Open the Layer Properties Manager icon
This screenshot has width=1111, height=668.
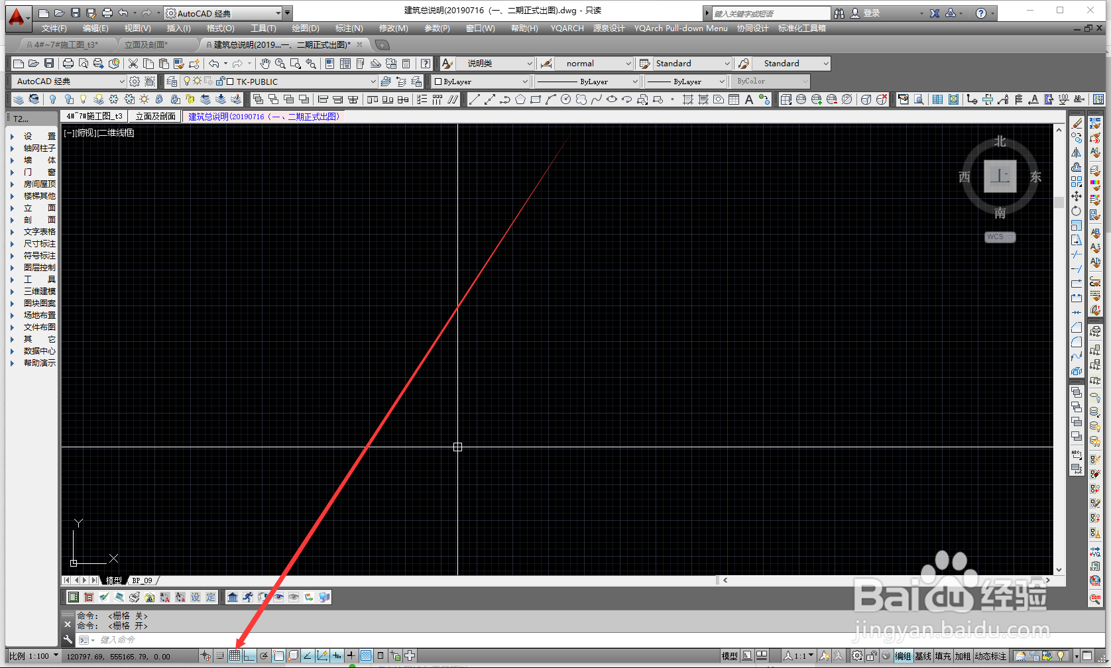172,82
